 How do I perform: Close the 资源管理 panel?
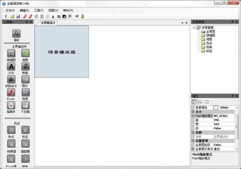(x=236, y=22)
